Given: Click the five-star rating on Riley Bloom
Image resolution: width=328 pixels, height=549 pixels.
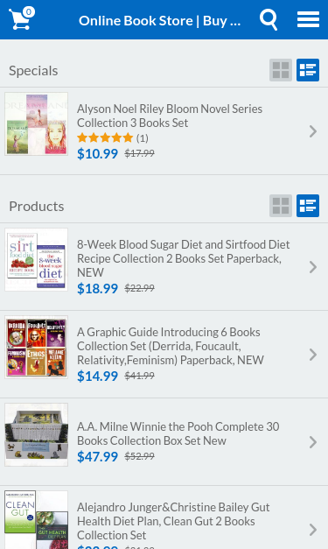Looking at the screenshot, I should 105,137.
